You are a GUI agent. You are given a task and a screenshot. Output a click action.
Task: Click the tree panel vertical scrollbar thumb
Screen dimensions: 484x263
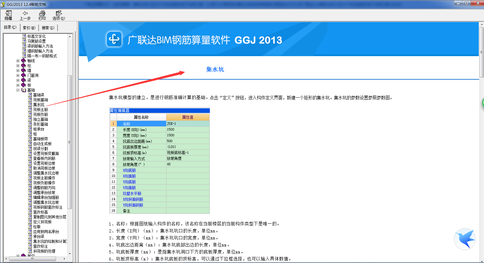pyautogui.click(x=70, y=142)
